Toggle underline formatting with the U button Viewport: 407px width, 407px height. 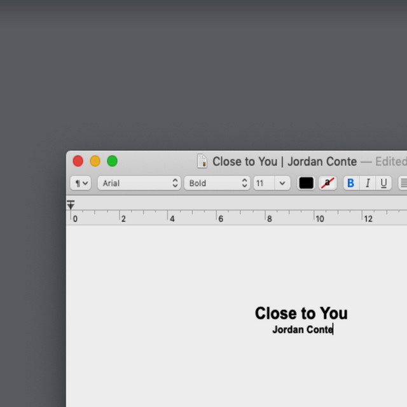[x=383, y=183]
